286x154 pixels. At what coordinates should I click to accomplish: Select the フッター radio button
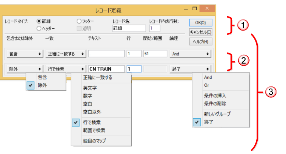tap(79, 21)
